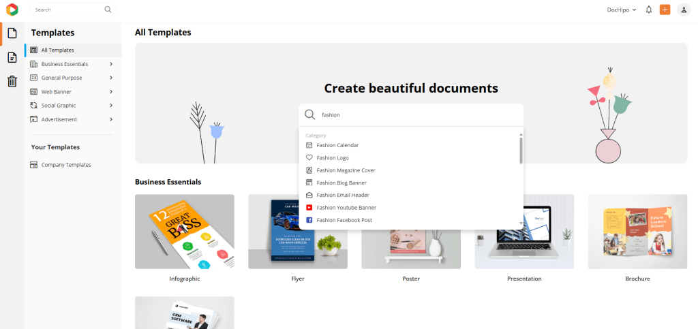Click the Fashion Email Header envelope icon
The width and height of the screenshot is (698, 329).
click(x=309, y=195)
